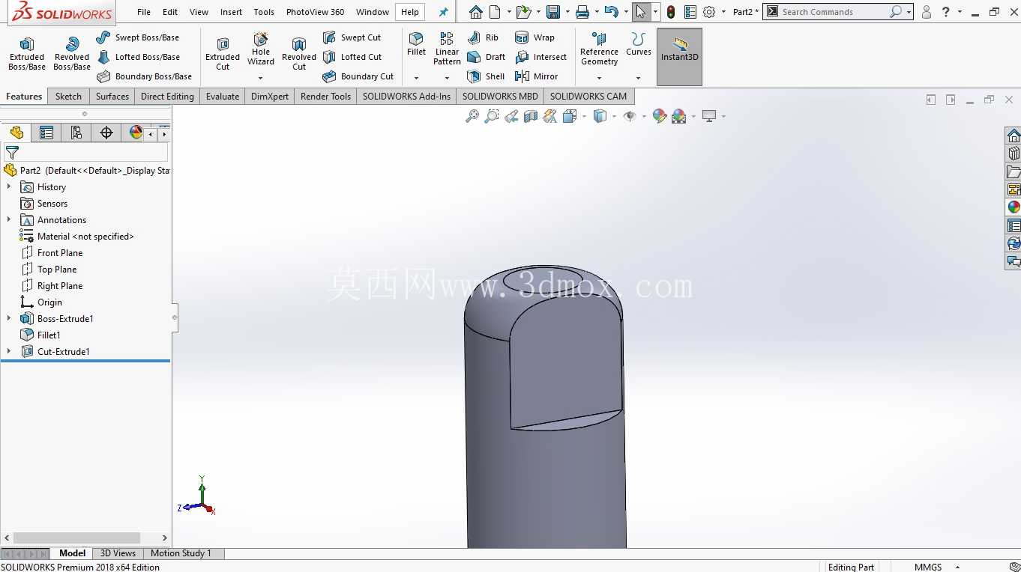
Task: Open the Edit Appearance color ball
Action: pos(660,116)
